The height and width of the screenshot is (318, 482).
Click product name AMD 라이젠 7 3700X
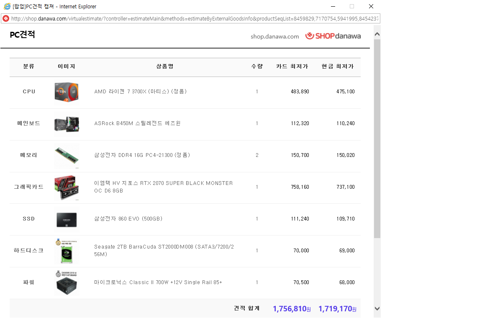tap(141, 91)
